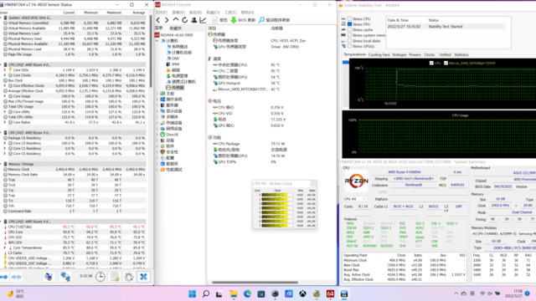This screenshot has width=536, height=301.
Task: Collapse the Computer node in AIDA64 tree
Action: tap(157, 41)
